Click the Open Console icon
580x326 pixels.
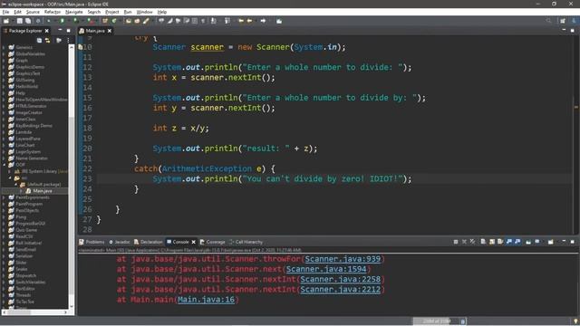click(x=551, y=242)
